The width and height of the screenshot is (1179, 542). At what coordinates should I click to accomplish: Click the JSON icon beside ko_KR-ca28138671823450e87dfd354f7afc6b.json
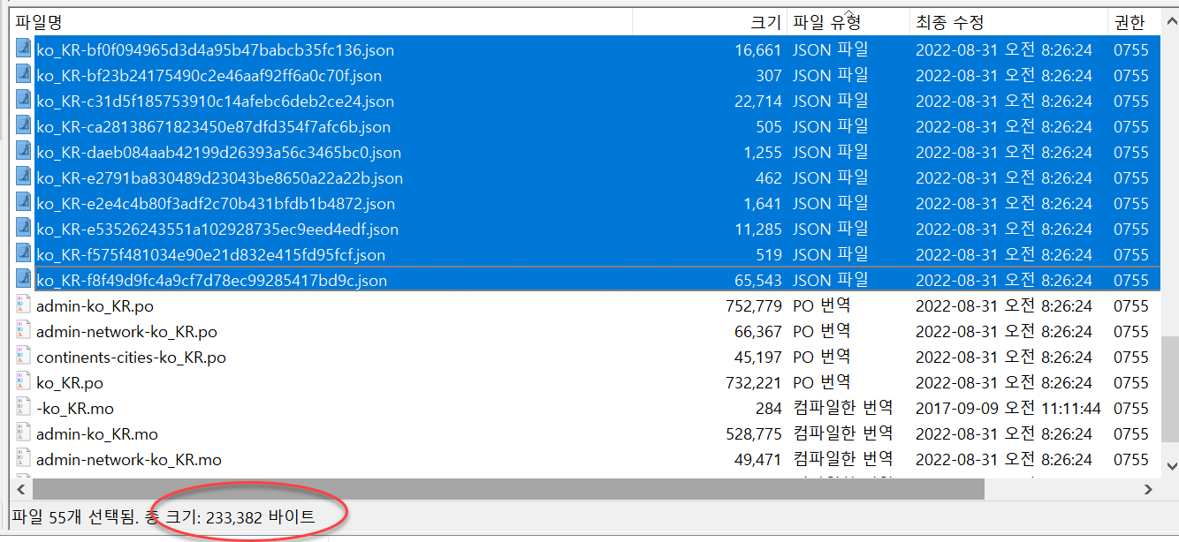24,126
